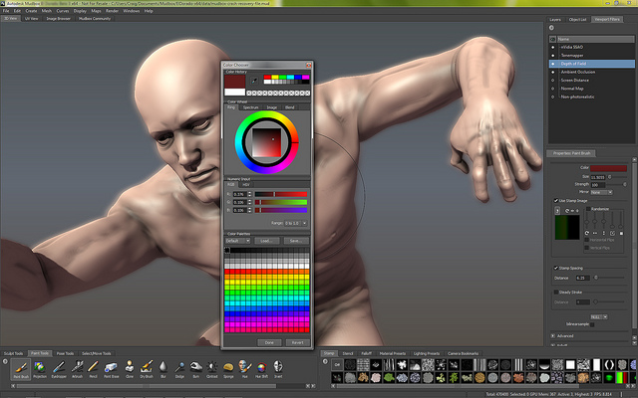Click the Done button in Color Chooser
This screenshot has height=398, width=638.
[x=268, y=341]
